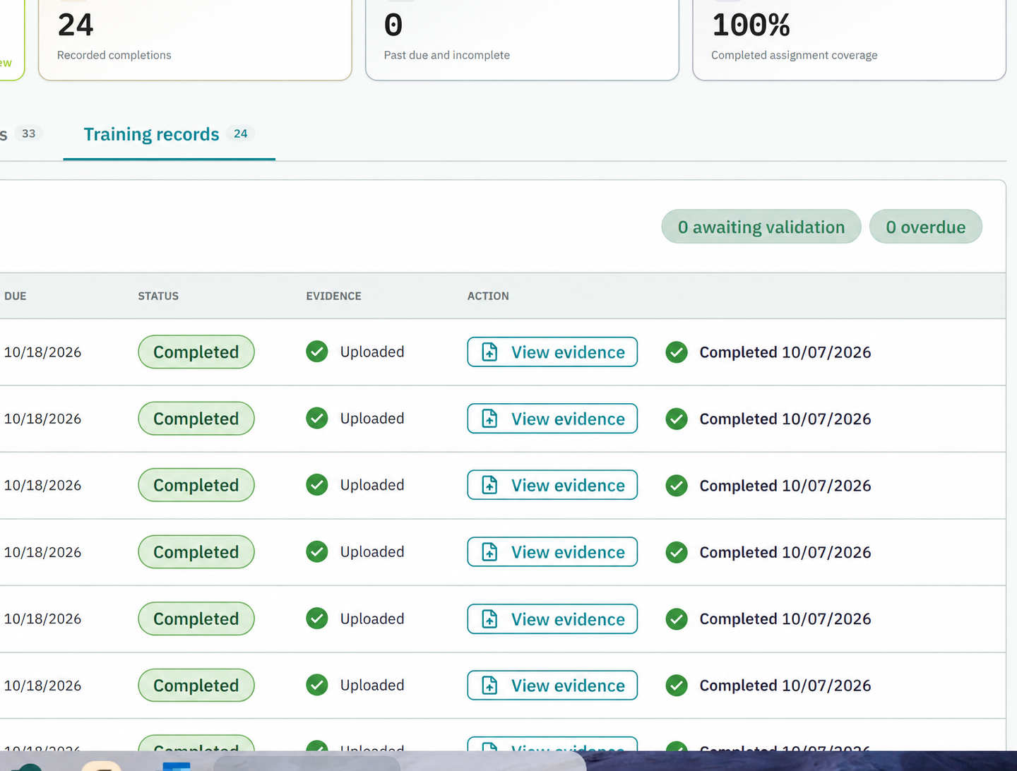View evidence for the fifth table row
This screenshot has height=771, width=1017.
pyautogui.click(x=552, y=618)
